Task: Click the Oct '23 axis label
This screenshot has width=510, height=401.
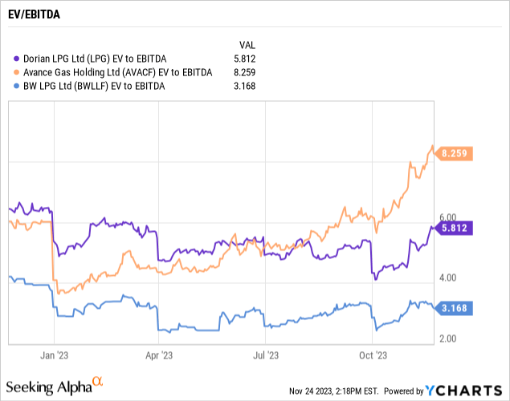Action: point(373,353)
